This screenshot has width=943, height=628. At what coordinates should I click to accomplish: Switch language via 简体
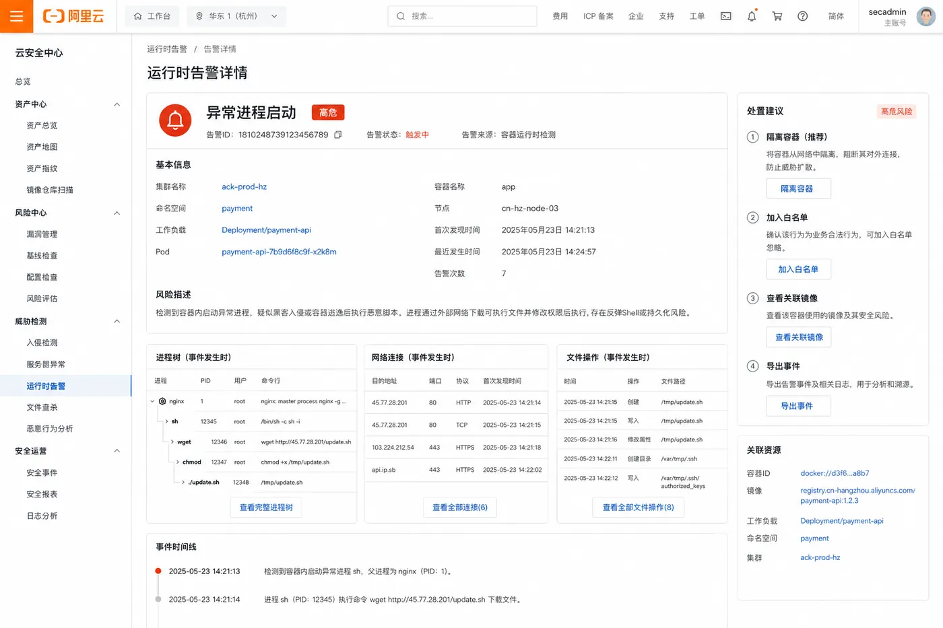point(836,16)
